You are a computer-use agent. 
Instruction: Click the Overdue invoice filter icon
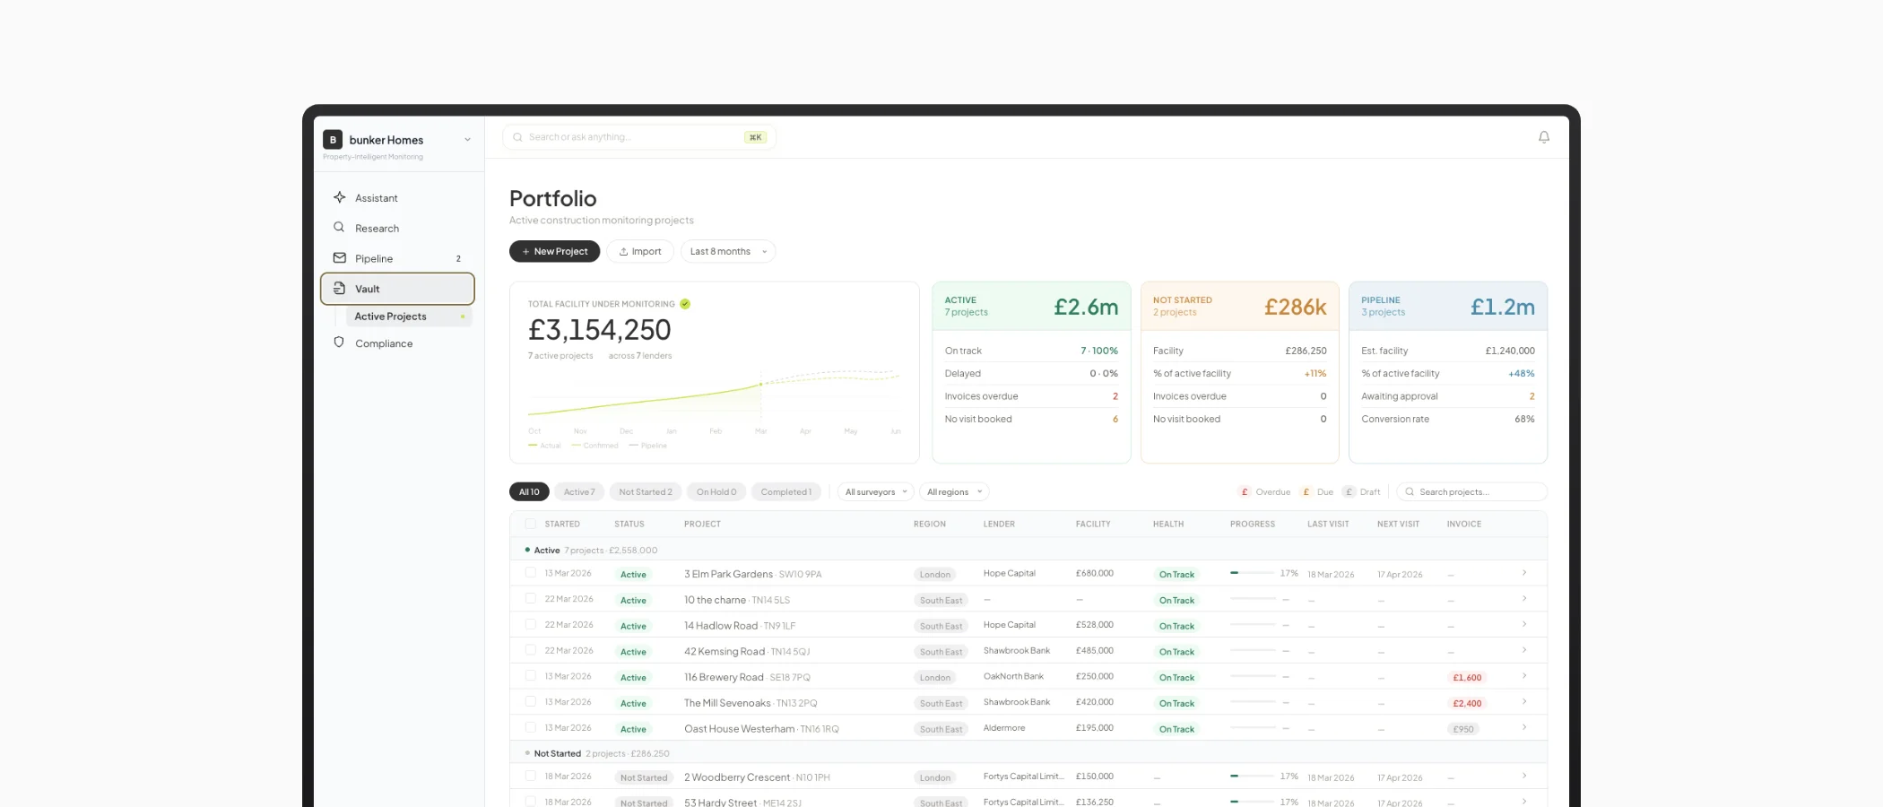pyautogui.click(x=1245, y=491)
